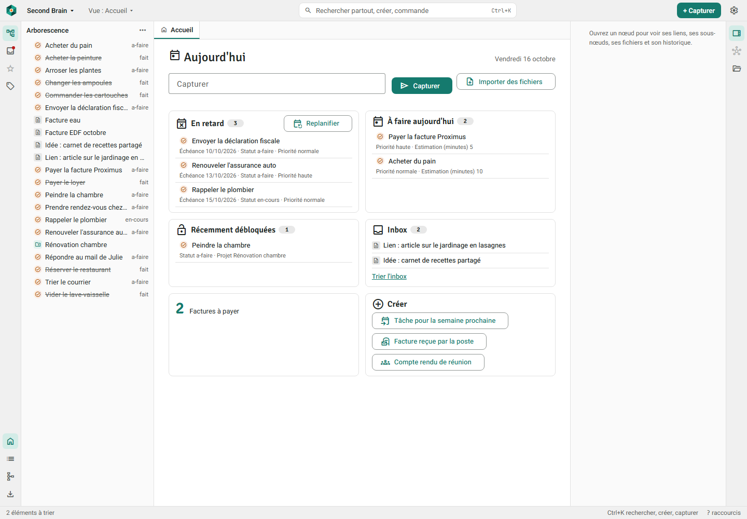Toggle the details panel icon at top right

737,33
